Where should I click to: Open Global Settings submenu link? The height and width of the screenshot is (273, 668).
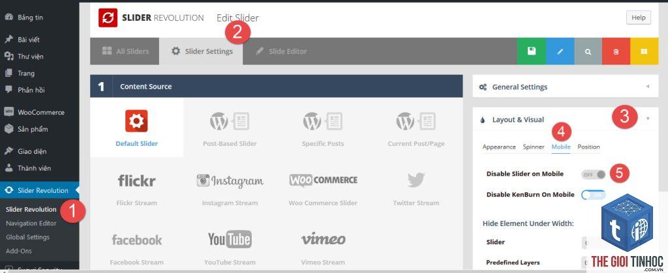pyautogui.click(x=27, y=237)
